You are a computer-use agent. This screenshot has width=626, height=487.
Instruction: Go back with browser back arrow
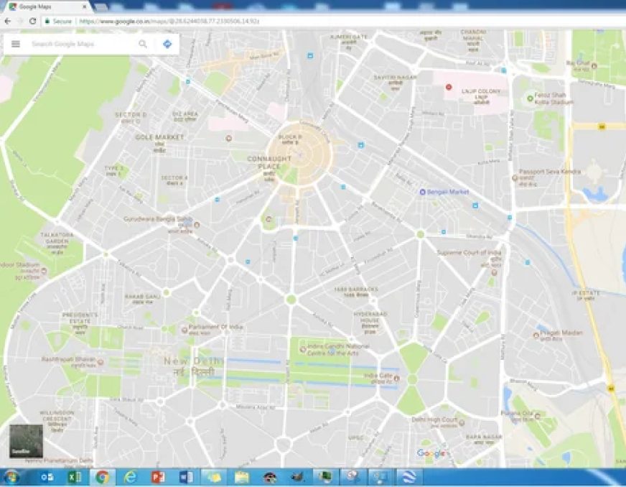(x=8, y=21)
